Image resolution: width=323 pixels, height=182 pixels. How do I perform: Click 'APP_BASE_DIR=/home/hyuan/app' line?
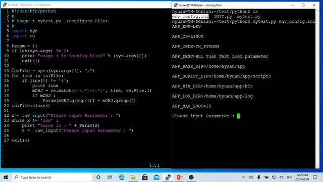[208, 66]
